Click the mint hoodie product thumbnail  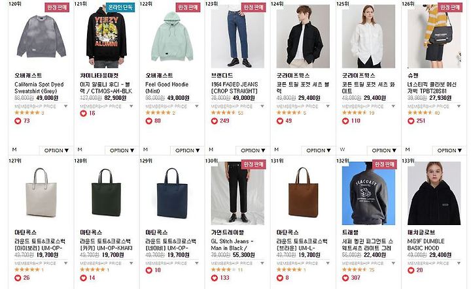tap(172, 37)
